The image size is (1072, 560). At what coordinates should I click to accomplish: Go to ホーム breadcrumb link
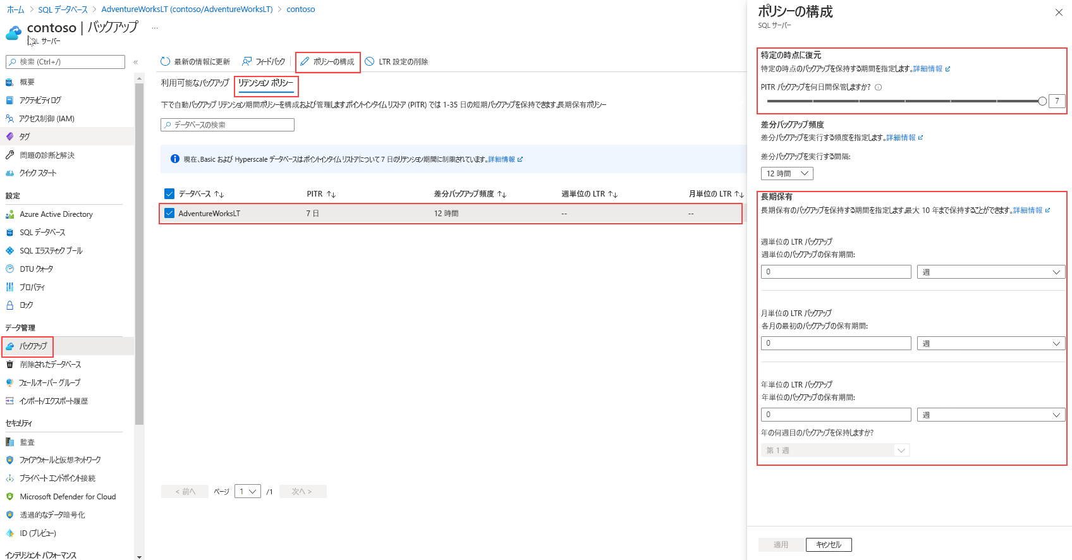point(15,9)
